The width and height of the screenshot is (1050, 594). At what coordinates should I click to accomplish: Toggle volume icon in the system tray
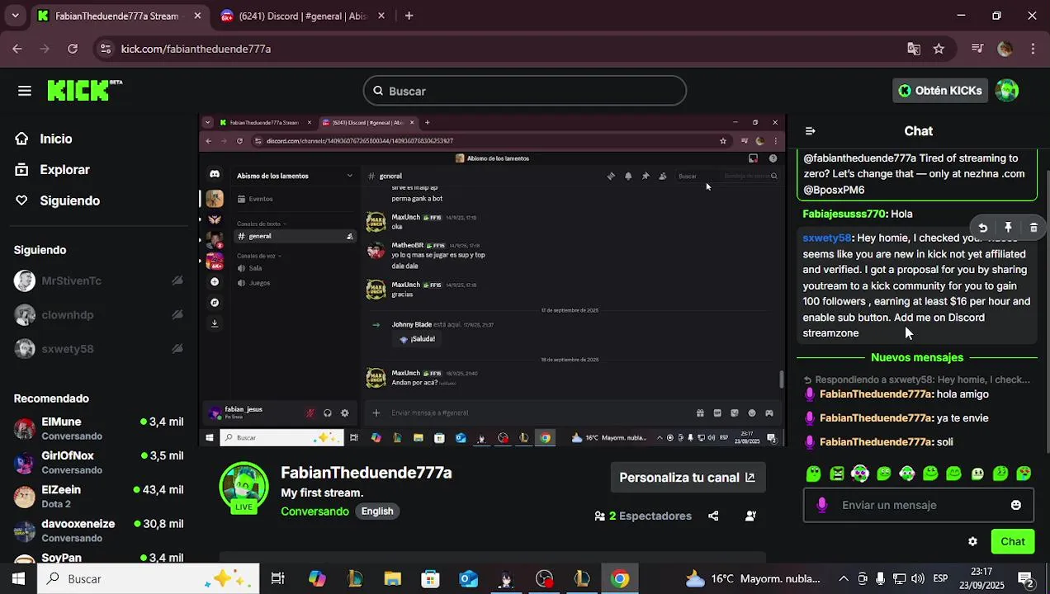pyautogui.click(x=918, y=579)
